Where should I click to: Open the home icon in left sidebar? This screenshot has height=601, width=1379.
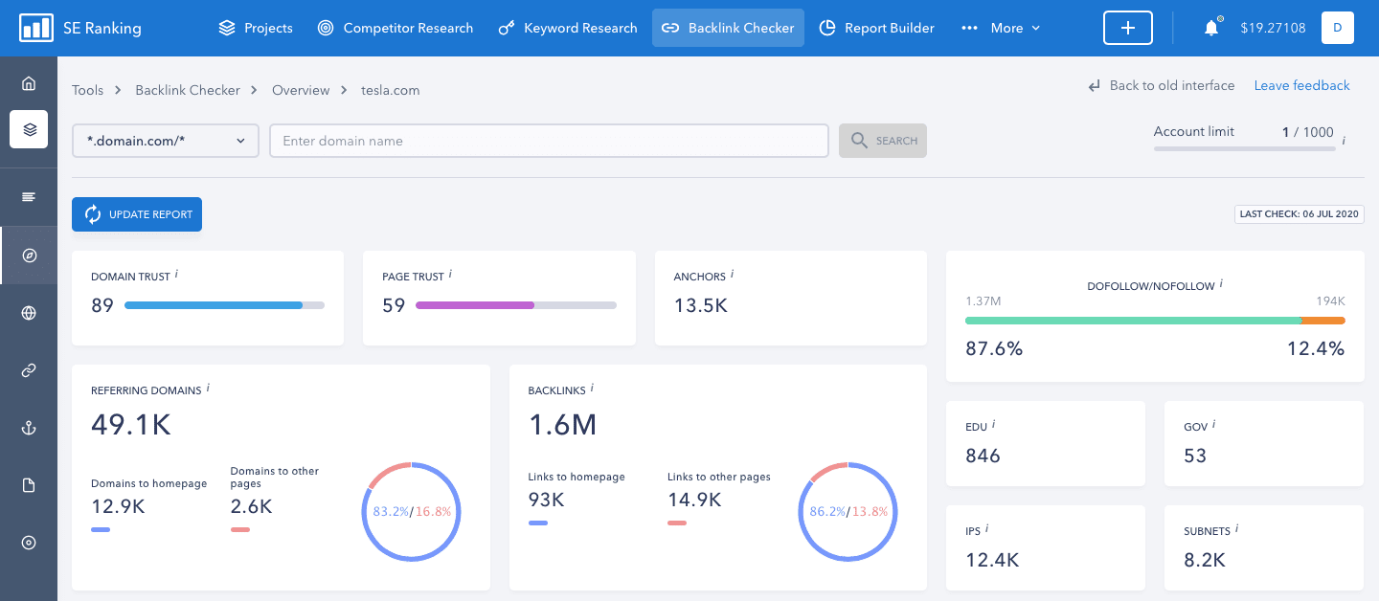pos(29,83)
